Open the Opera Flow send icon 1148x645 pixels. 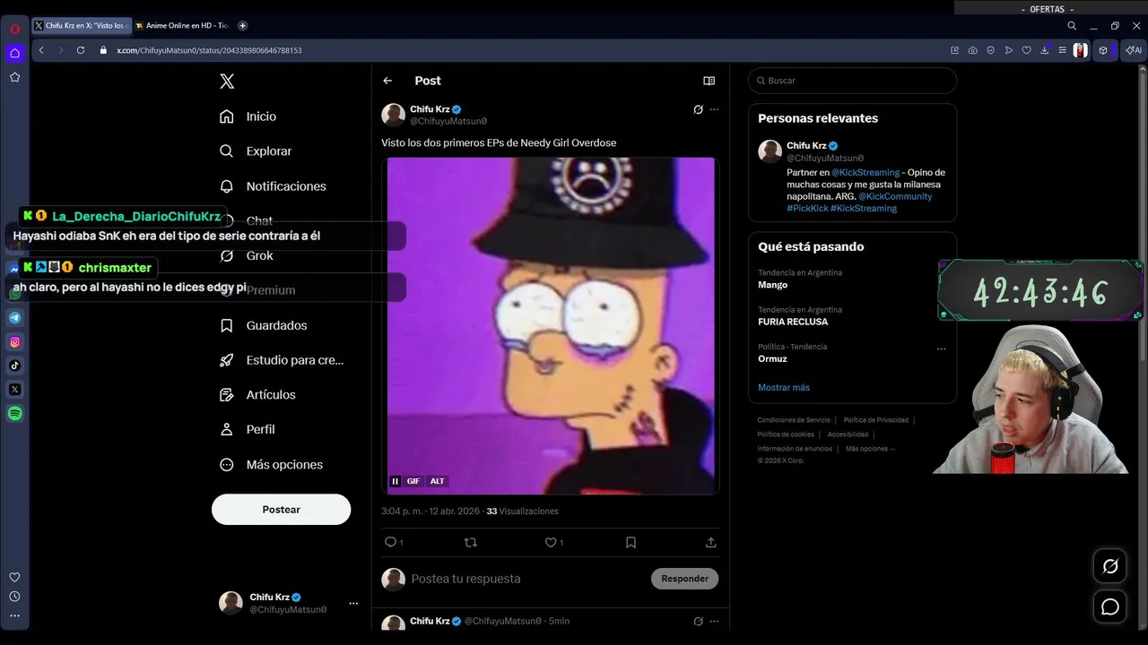pos(1009,50)
